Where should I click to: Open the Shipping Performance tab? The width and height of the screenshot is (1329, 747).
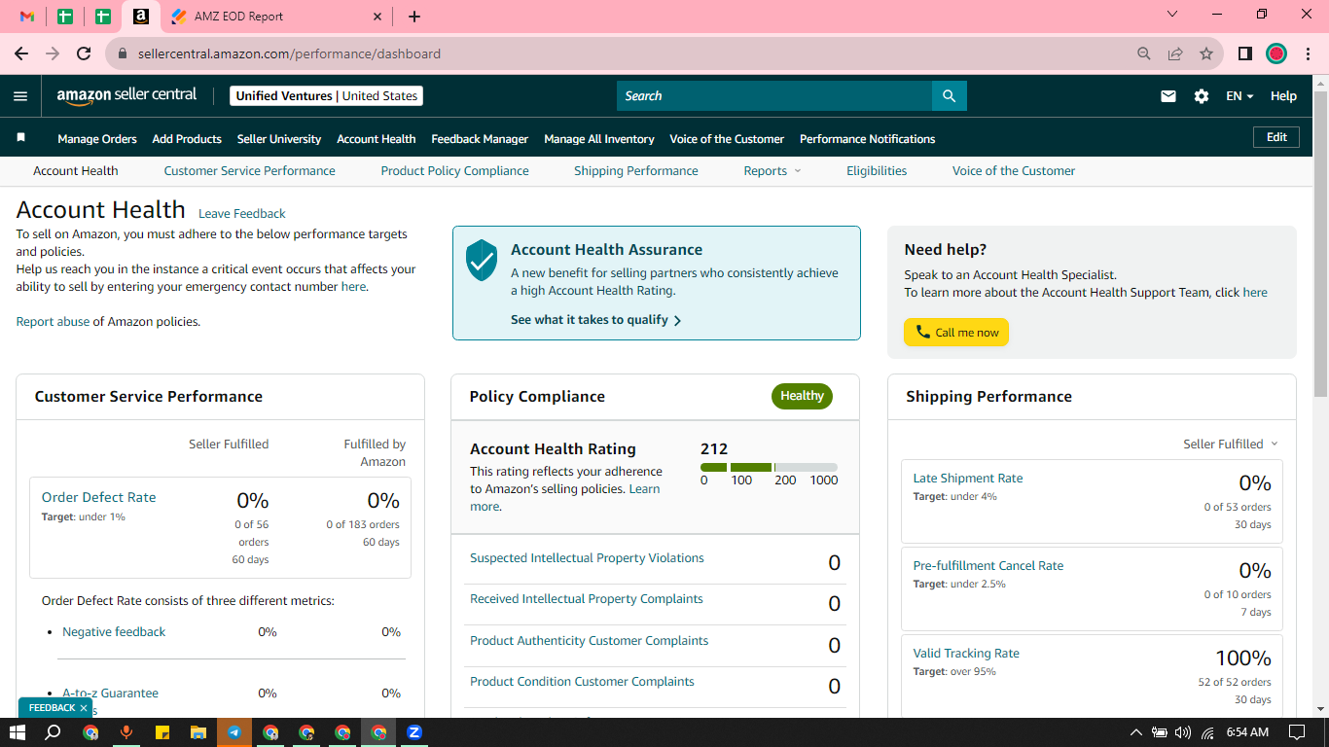[x=635, y=170]
